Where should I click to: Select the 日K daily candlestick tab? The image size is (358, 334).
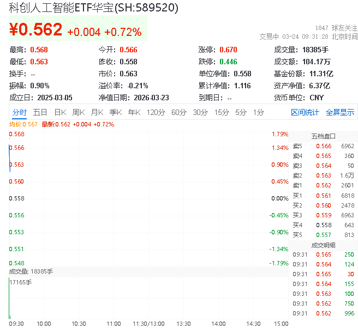(59, 113)
